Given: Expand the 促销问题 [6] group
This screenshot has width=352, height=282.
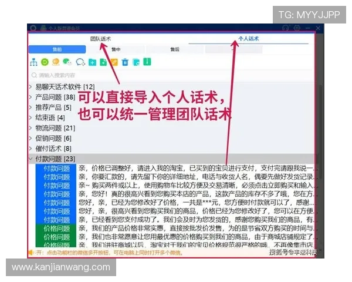Looking at the screenshot, I should (31, 138).
